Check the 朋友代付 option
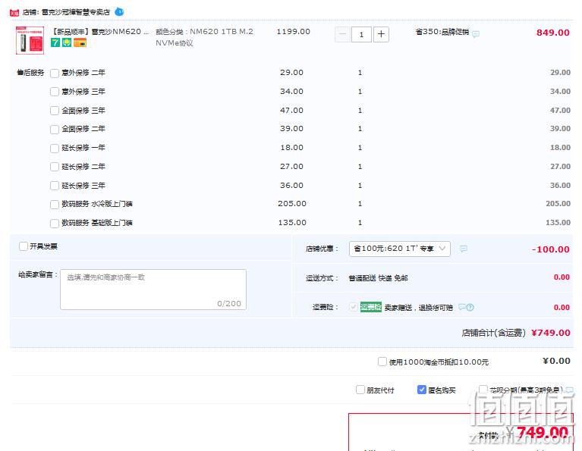 (x=360, y=390)
